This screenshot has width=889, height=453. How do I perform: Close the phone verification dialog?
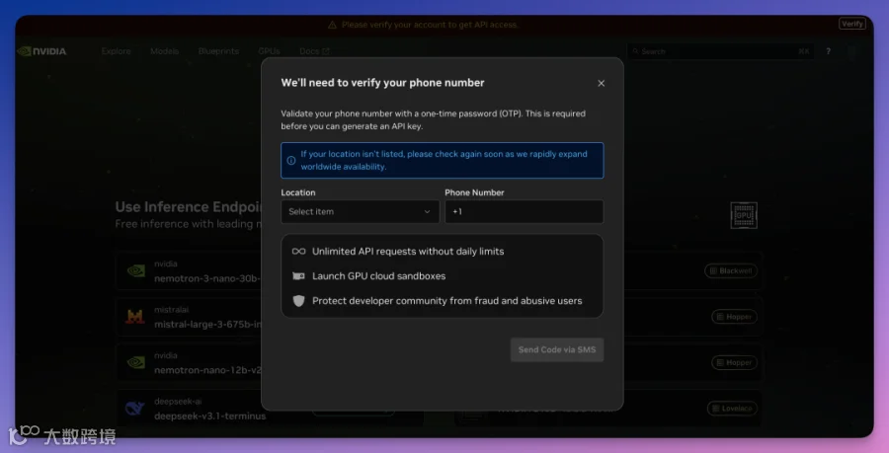click(x=601, y=83)
